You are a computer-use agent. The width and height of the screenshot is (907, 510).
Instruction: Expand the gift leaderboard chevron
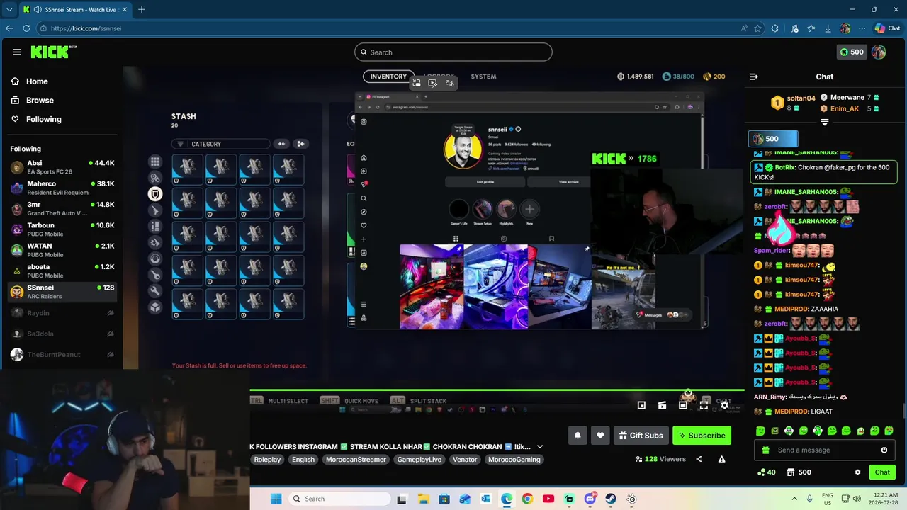pos(824,122)
